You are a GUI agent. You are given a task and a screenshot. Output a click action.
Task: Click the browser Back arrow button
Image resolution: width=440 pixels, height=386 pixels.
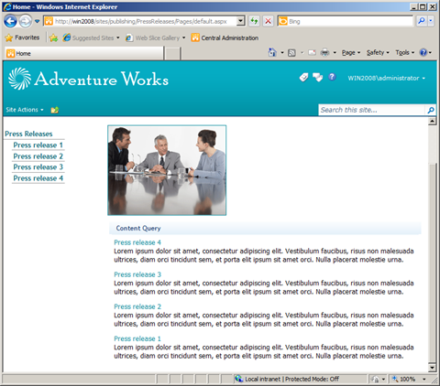pos(10,21)
